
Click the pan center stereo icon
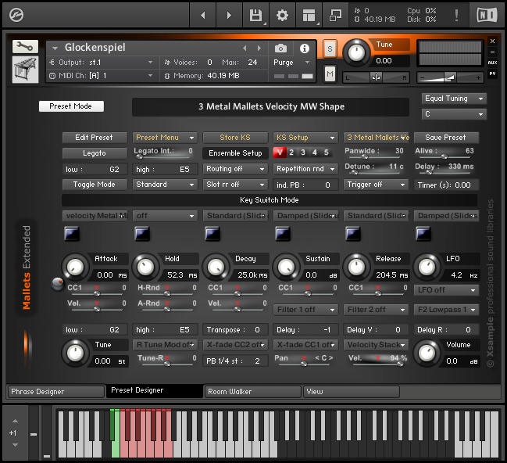[376, 77]
